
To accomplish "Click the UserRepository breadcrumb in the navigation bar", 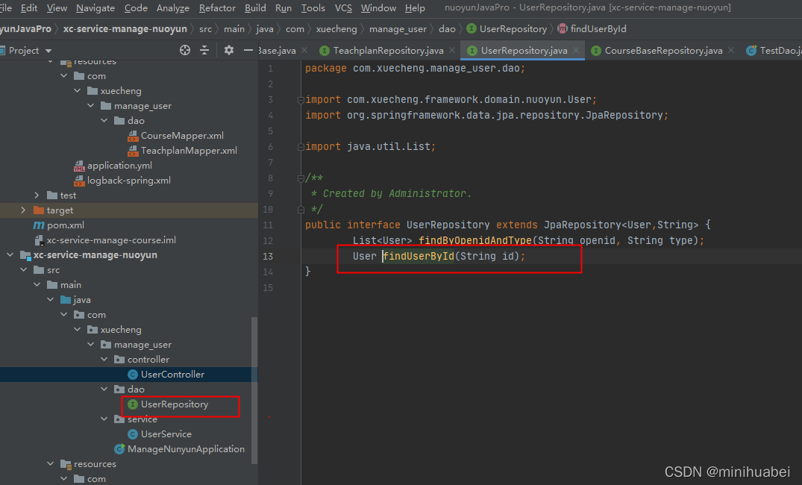I will pos(513,29).
